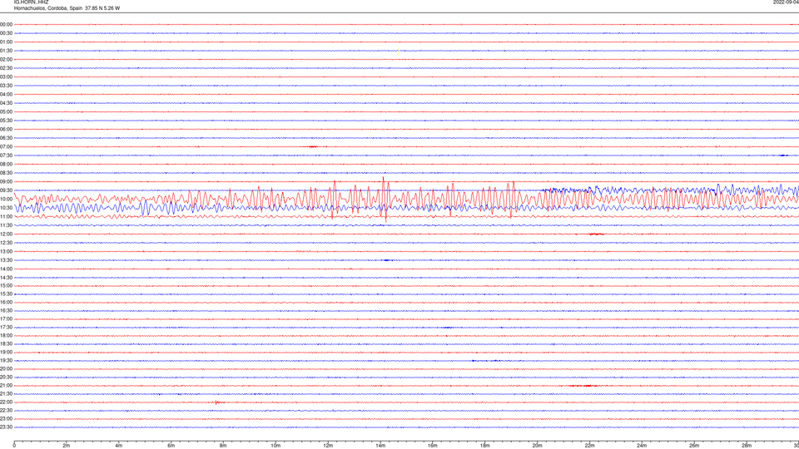The height and width of the screenshot is (449, 799).
Task: Select the 03:30 trace time label
Action: coord(6,86)
